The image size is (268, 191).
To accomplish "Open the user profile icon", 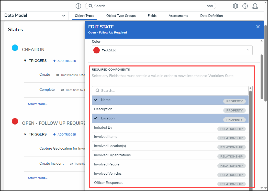I will click(x=255, y=6).
